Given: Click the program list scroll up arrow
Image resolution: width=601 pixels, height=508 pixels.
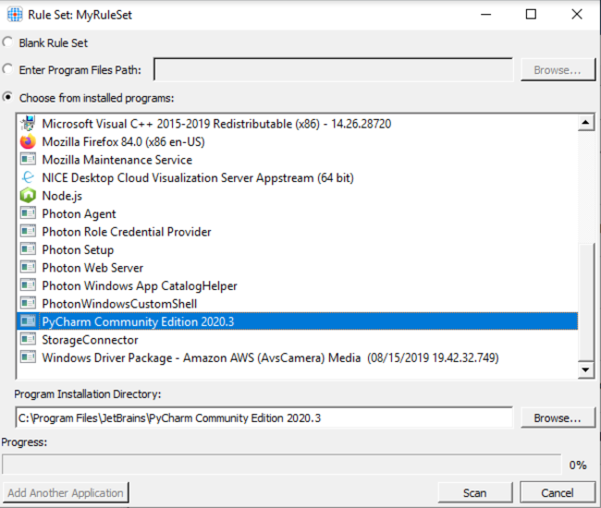Looking at the screenshot, I should (585, 123).
